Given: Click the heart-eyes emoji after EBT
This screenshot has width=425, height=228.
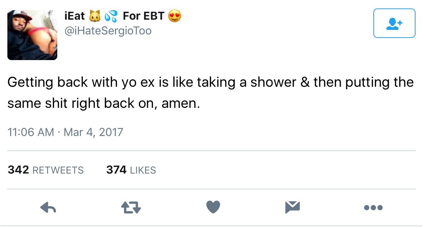Looking at the screenshot, I should (175, 16).
